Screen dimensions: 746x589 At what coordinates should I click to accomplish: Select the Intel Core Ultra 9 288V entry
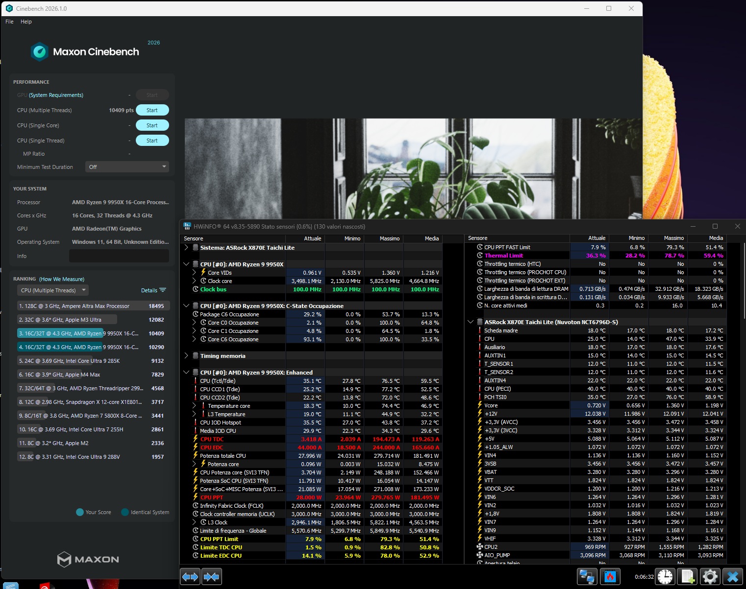click(93, 457)
